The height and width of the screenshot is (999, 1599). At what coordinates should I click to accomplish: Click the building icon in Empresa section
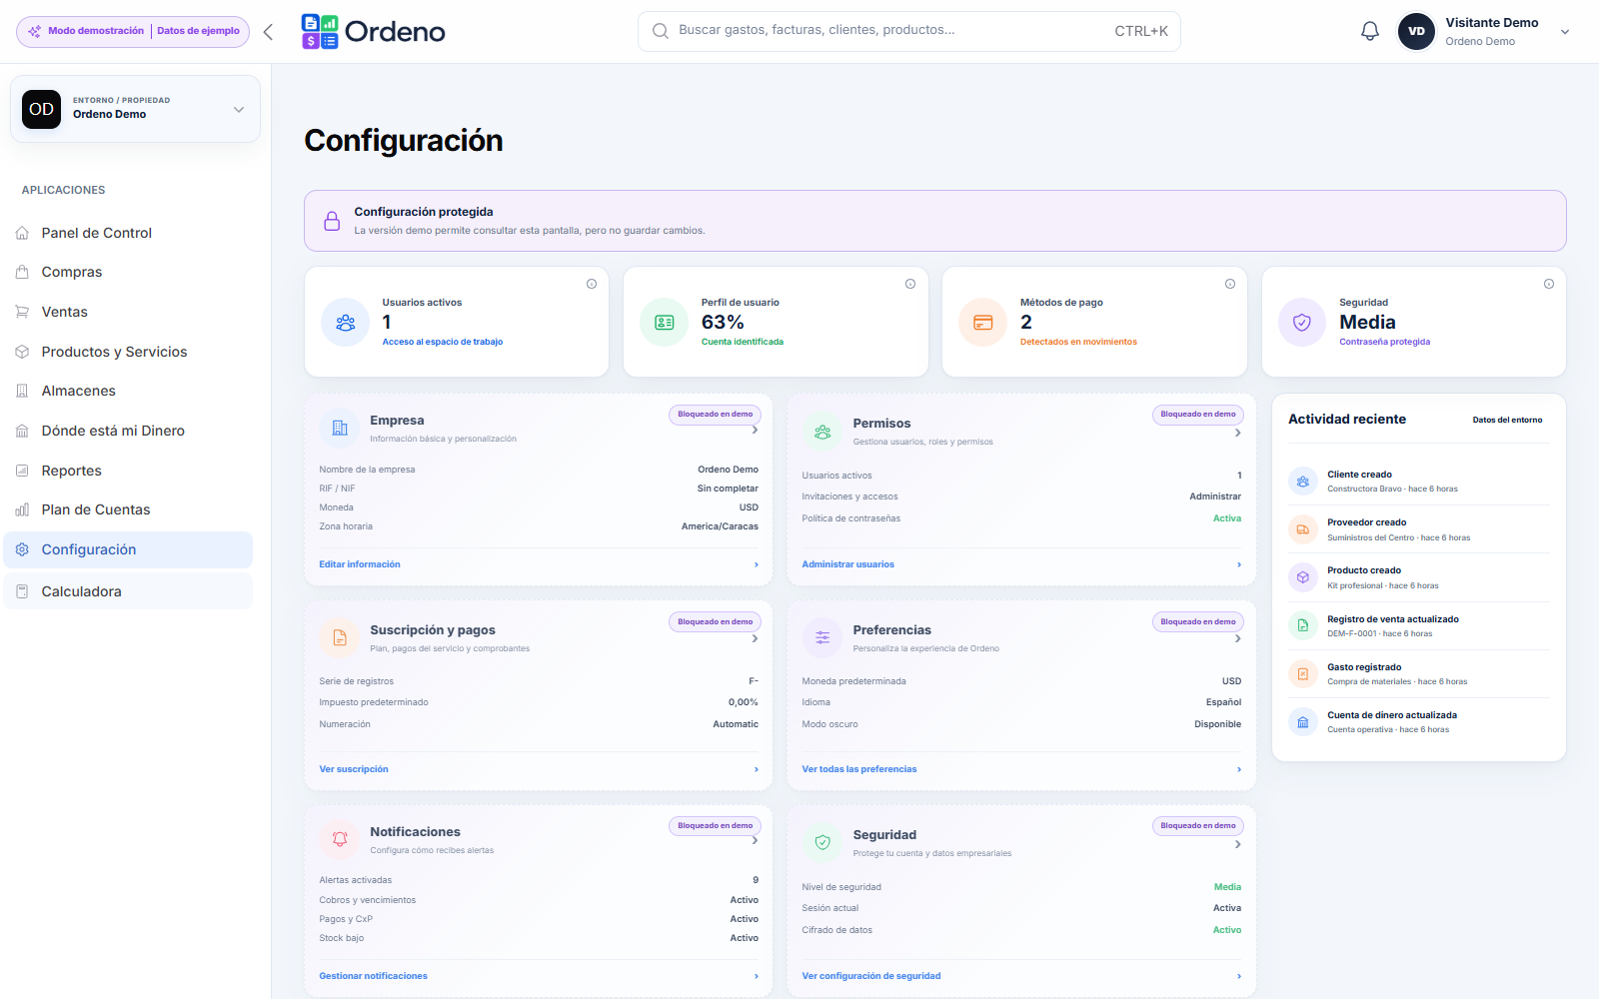coord(340,429)
